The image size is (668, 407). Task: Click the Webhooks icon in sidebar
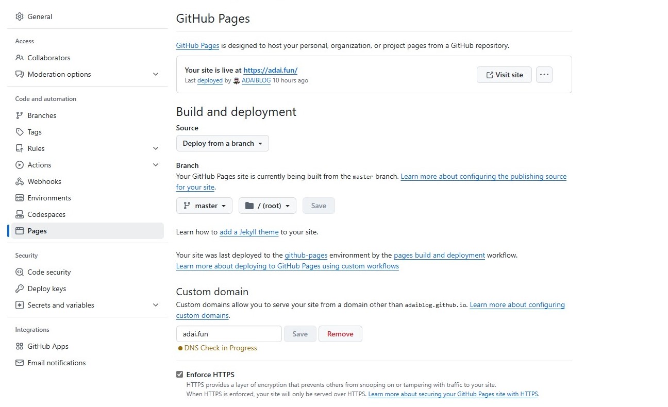click(x=20, y=181)
